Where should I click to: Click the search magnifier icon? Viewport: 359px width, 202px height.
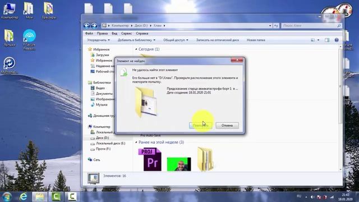click(x=339, y=26)
